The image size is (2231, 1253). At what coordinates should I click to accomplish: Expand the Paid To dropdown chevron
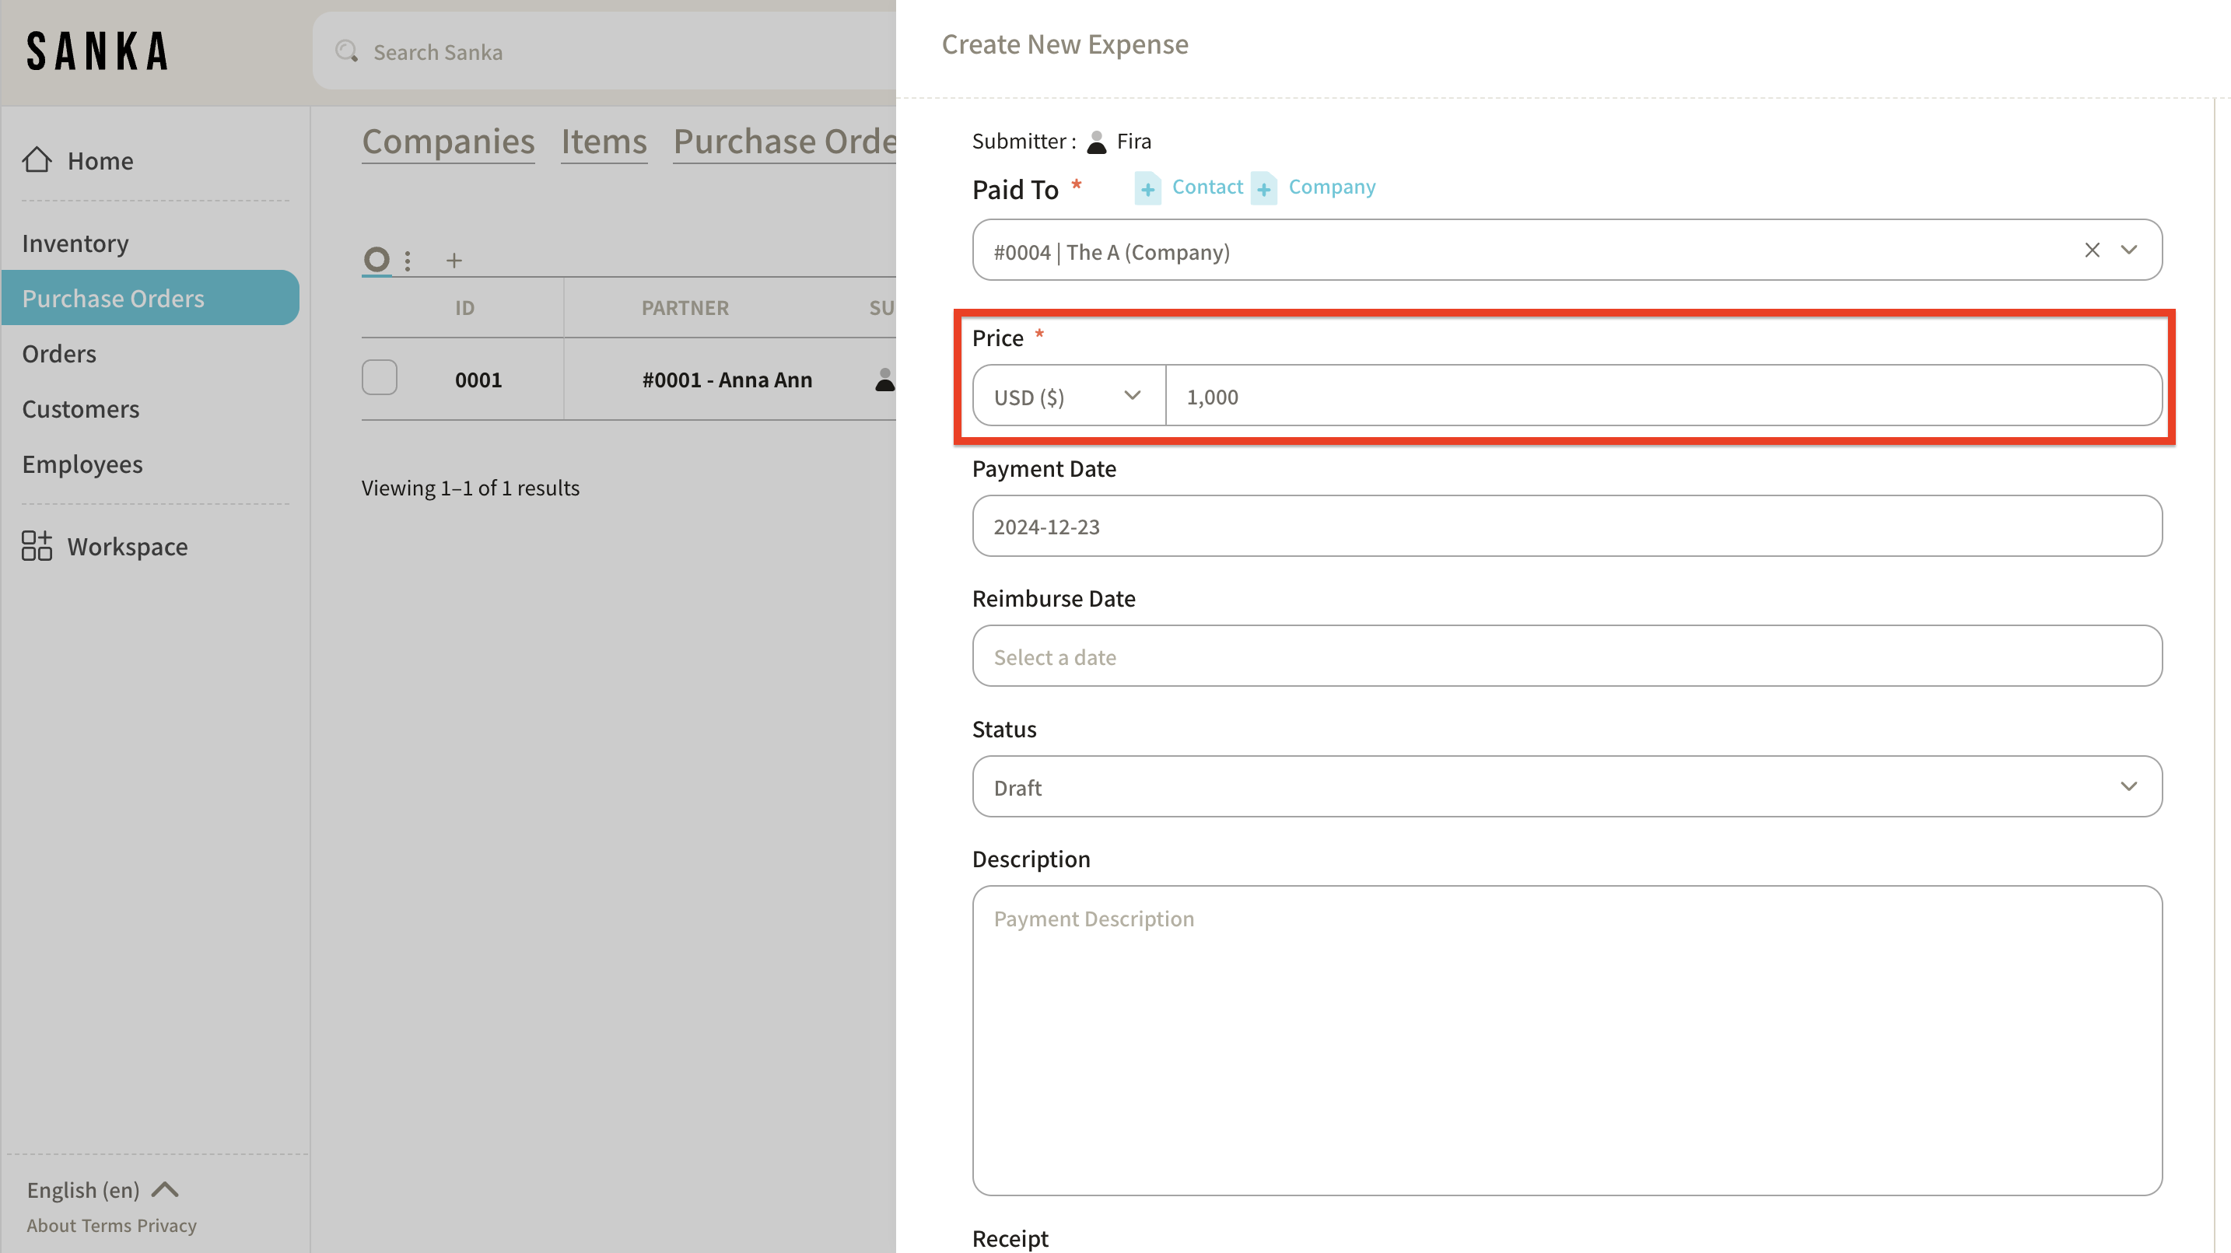pyautogui.click(x=2129, y=250)
